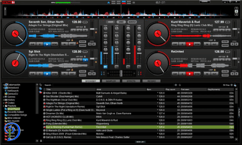Toggle the hot cue lock on Seventh Son deck

click(x=85, y=27)
